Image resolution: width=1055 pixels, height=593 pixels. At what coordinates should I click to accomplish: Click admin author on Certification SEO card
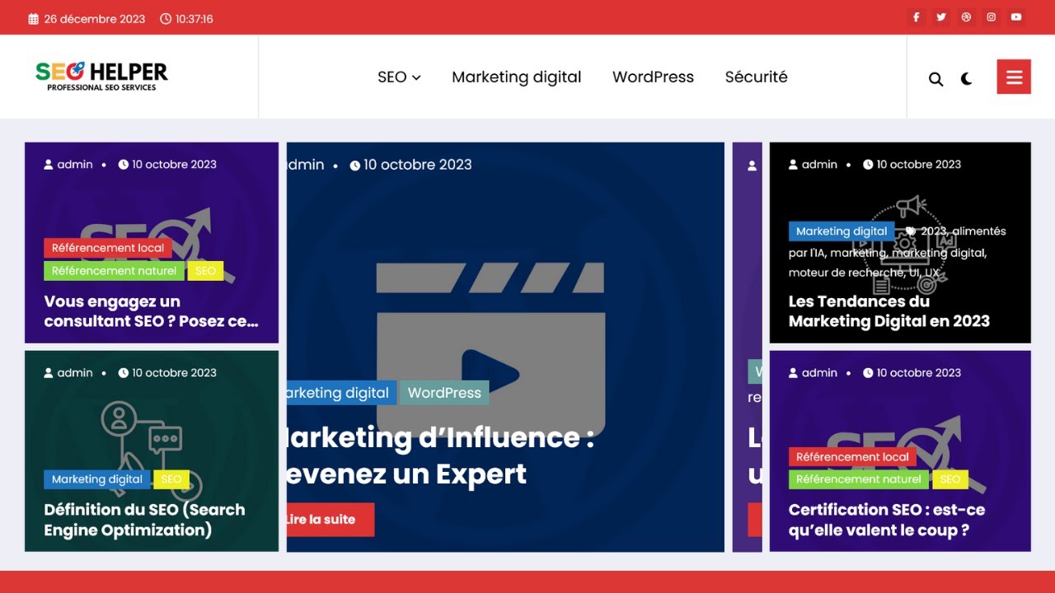pyautogui.click(x=813, y=373)
